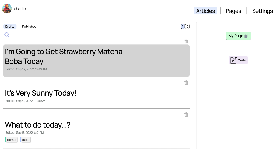Viewport: 280px width, 149px height.
Task: Click the journal tag
Action: (11, 140)
